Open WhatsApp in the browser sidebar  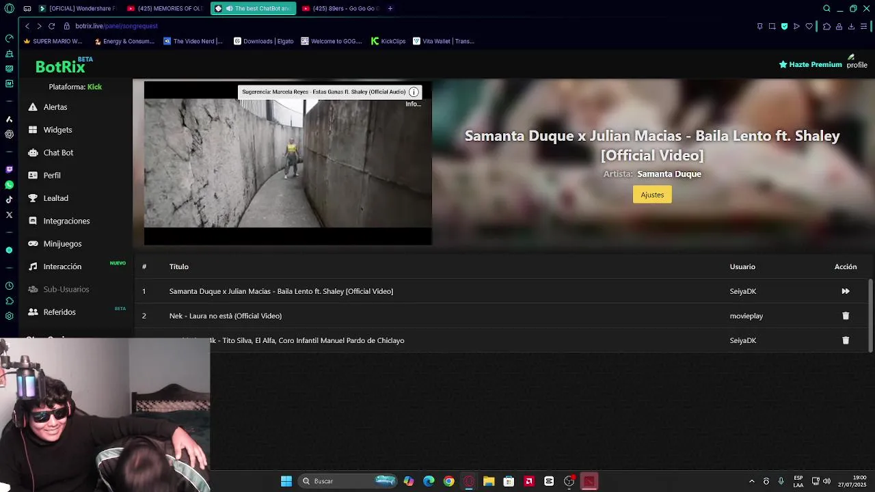coord(9,184)
